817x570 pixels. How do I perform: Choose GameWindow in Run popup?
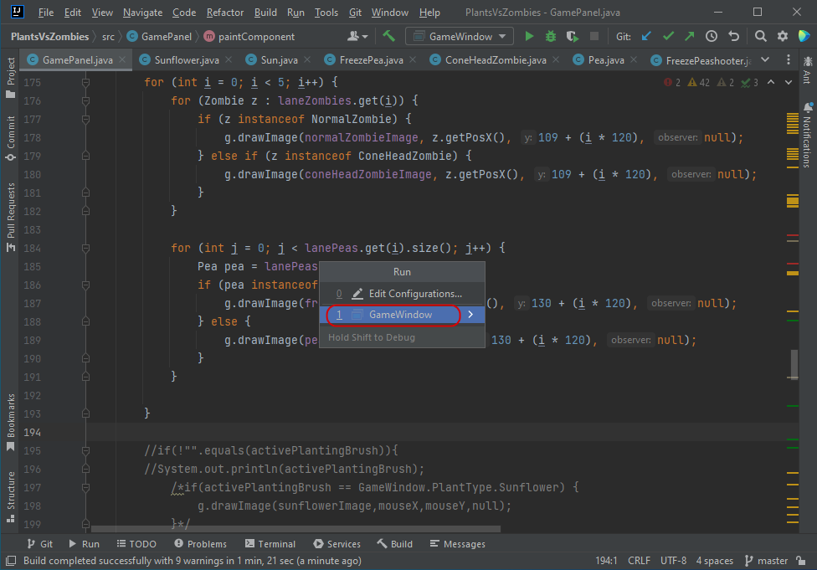click(402, 314)
